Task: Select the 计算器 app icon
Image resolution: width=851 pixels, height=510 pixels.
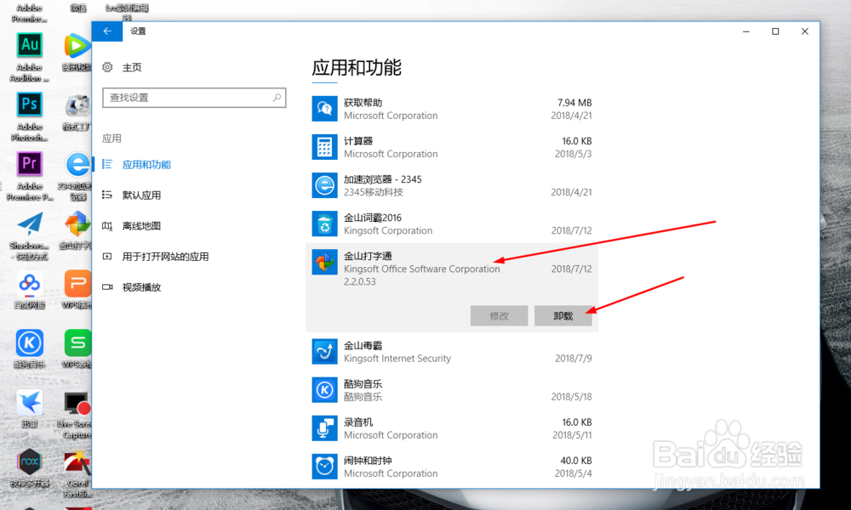Action: 324,147
